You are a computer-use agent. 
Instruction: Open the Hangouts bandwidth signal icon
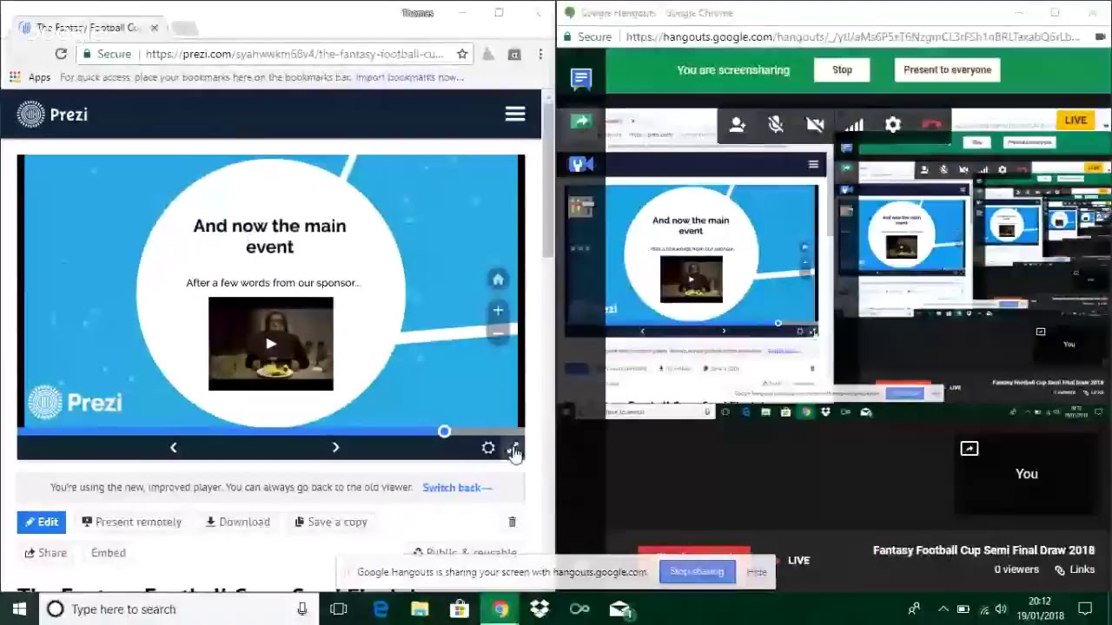coord(854,125)
